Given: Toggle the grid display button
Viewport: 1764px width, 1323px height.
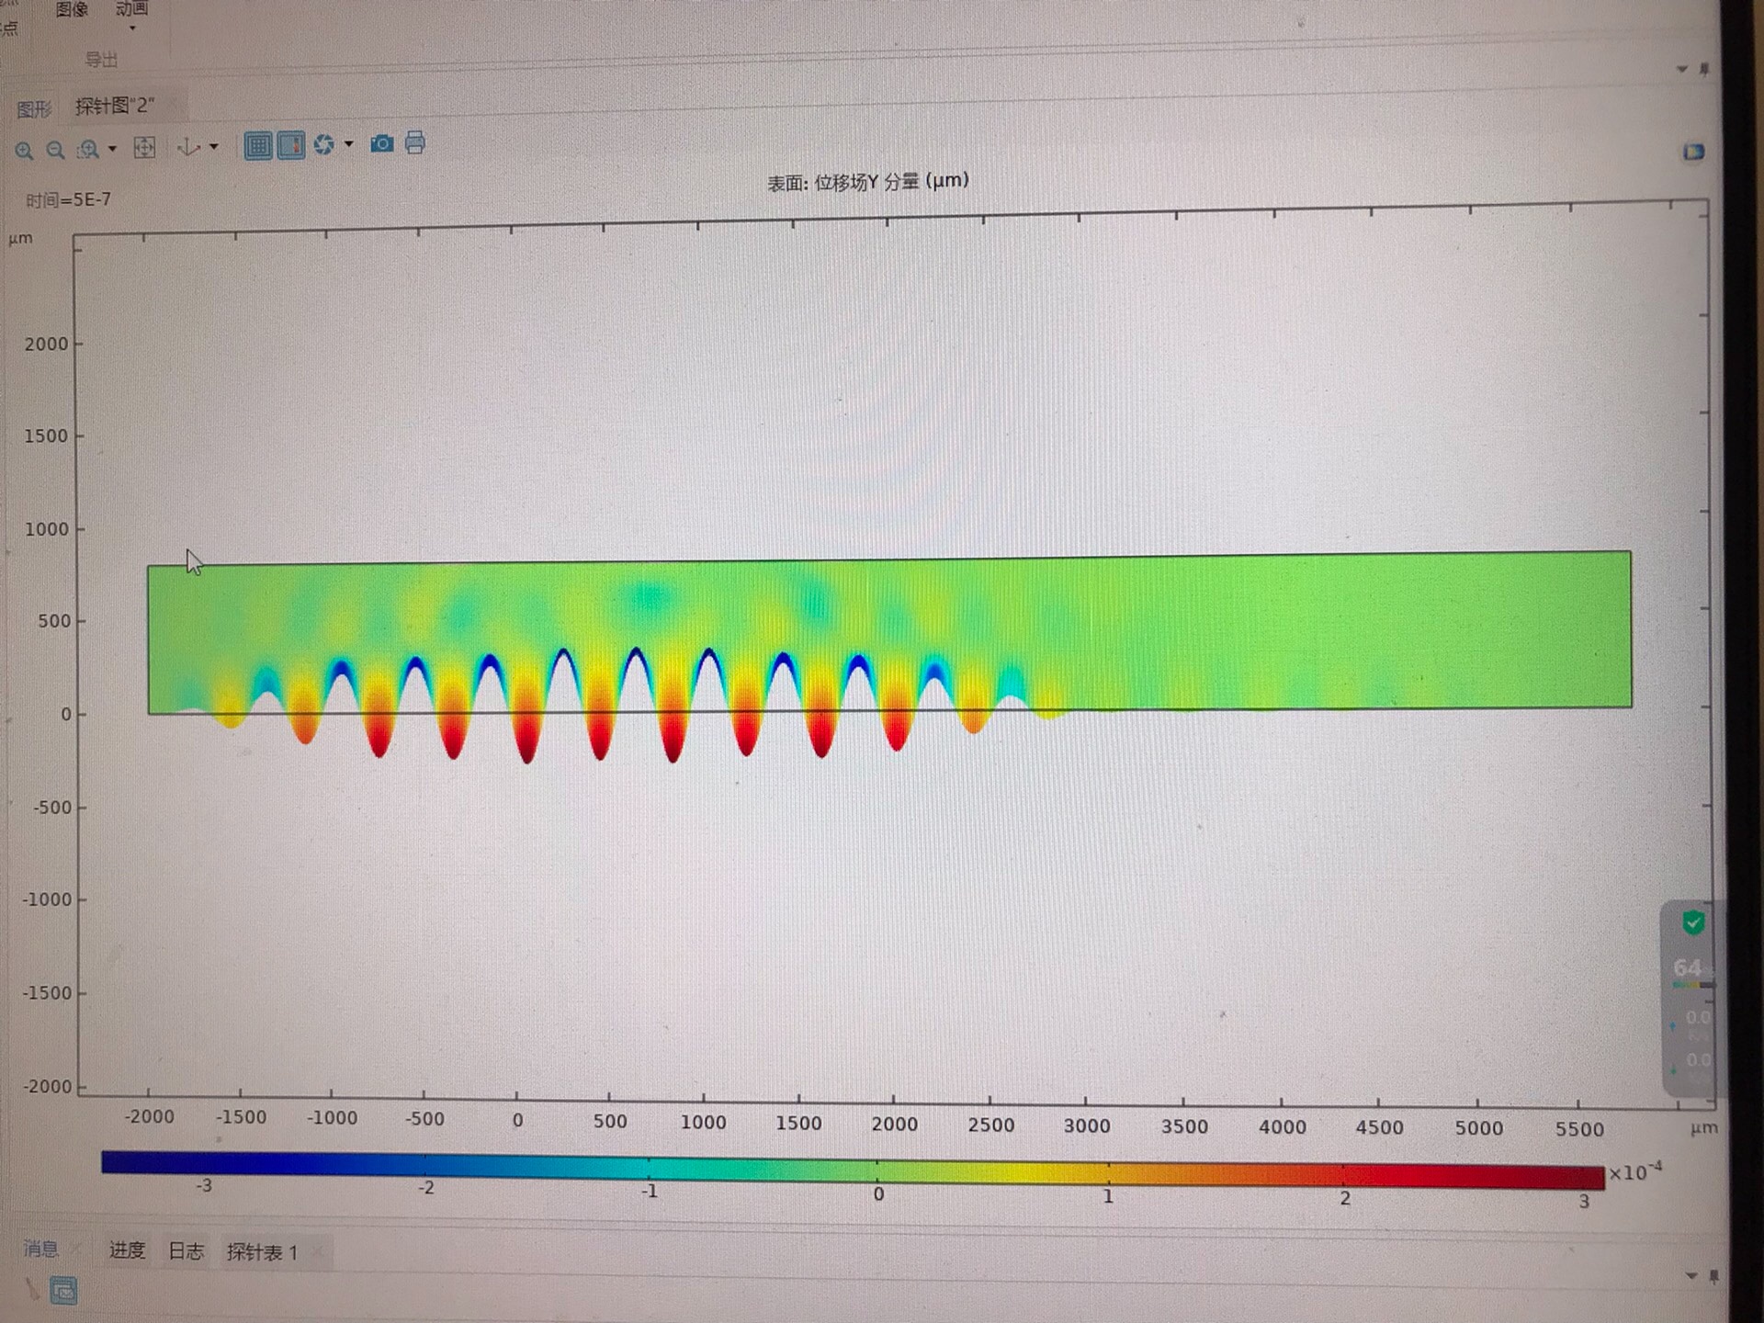Looking at the screenshot, I should (x=258, y=145).
